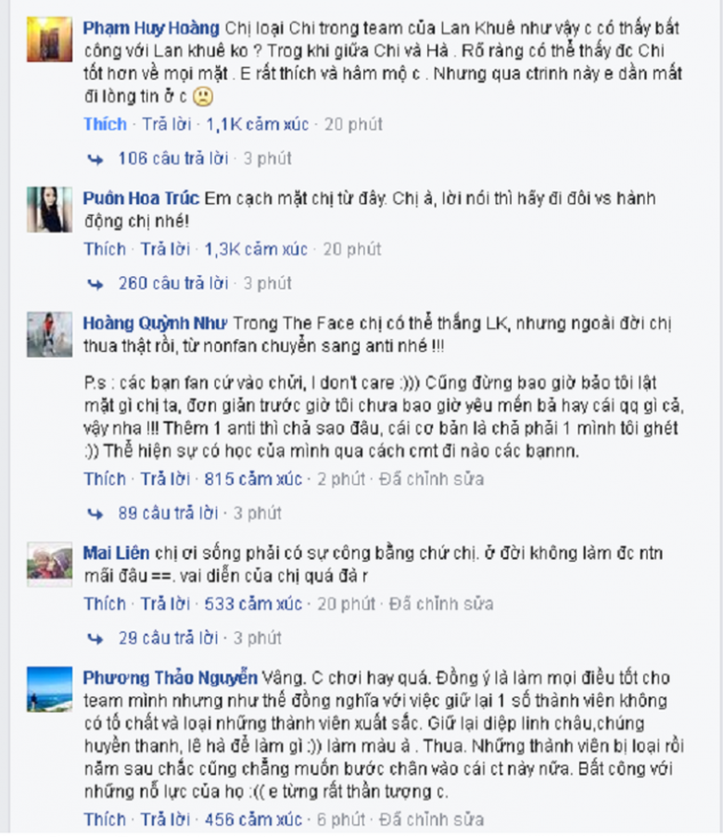Open Phạm Huy Hoàng's profile picture
This screenshot has width=723, height=837.
tap(50, 40)
